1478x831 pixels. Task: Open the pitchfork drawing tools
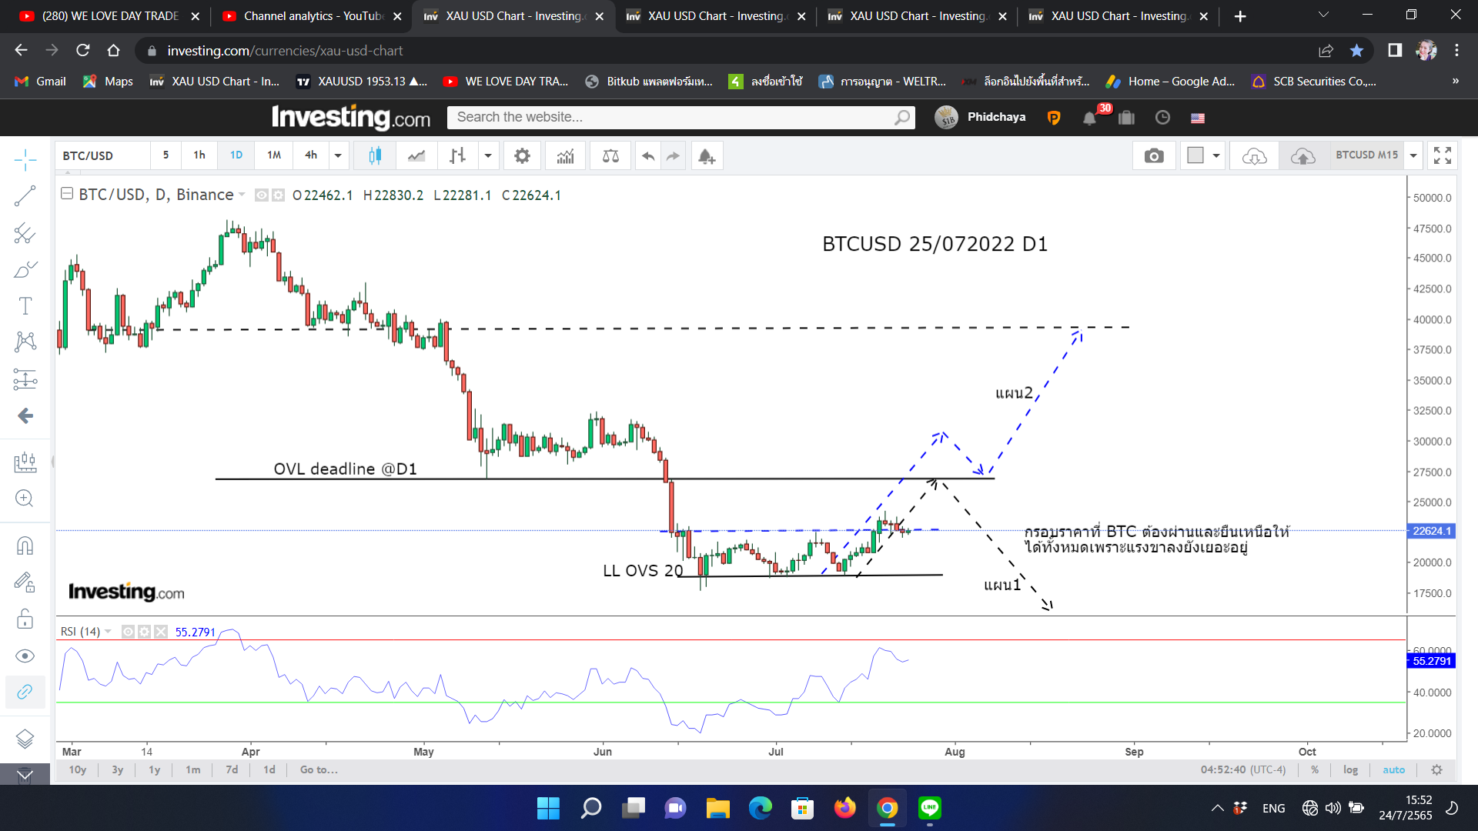tap(25, 233)
